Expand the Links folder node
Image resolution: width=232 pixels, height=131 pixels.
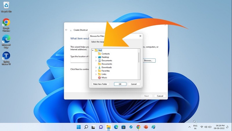point(96,74)
